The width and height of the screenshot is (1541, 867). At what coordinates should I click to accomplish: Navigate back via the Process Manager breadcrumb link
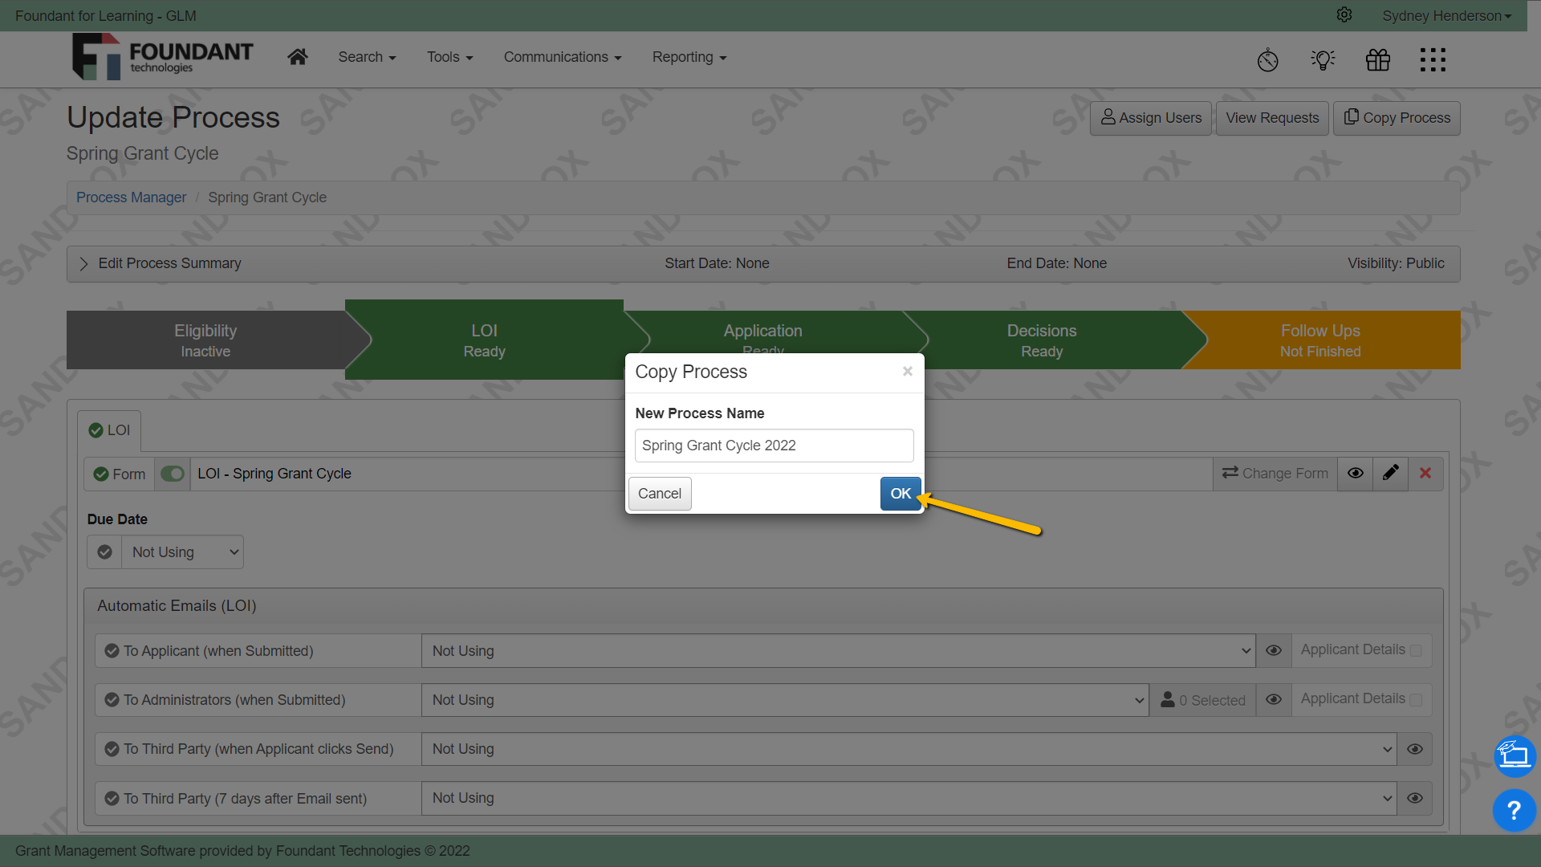(x=131, y=197)
